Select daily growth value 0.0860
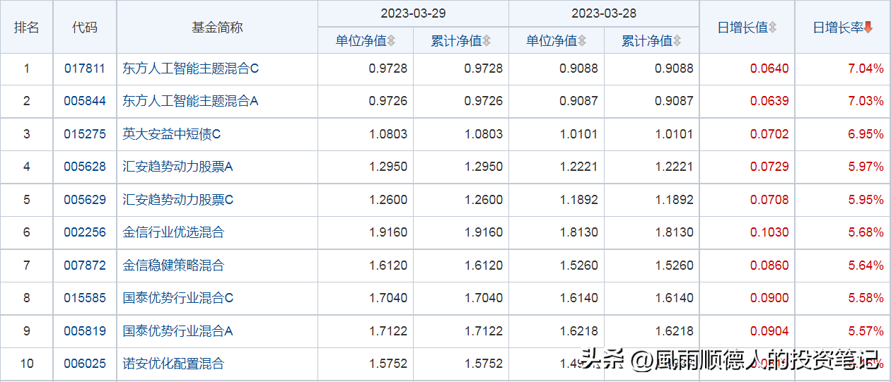Viewport: 891px width, 382px height. tap(770, 265)
